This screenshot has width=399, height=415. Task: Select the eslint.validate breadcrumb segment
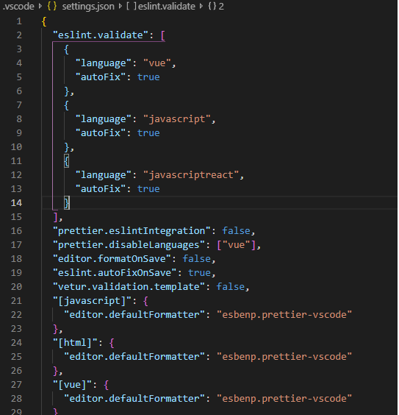tap(167, 6)
